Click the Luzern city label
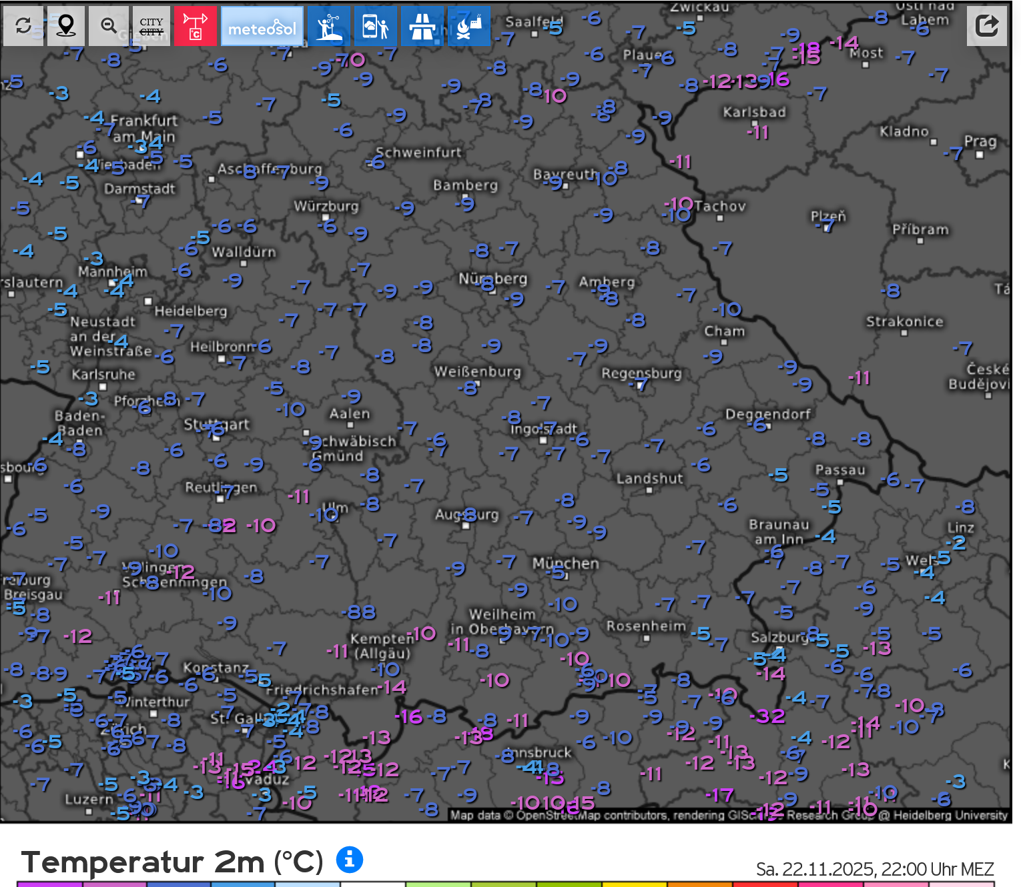1021x887 pixels. tap(89, 799)
